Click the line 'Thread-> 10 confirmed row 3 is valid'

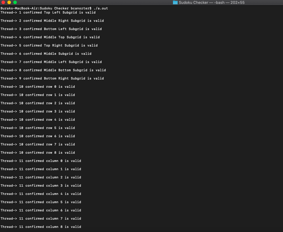pyautogui.click(x=38, y=111)
